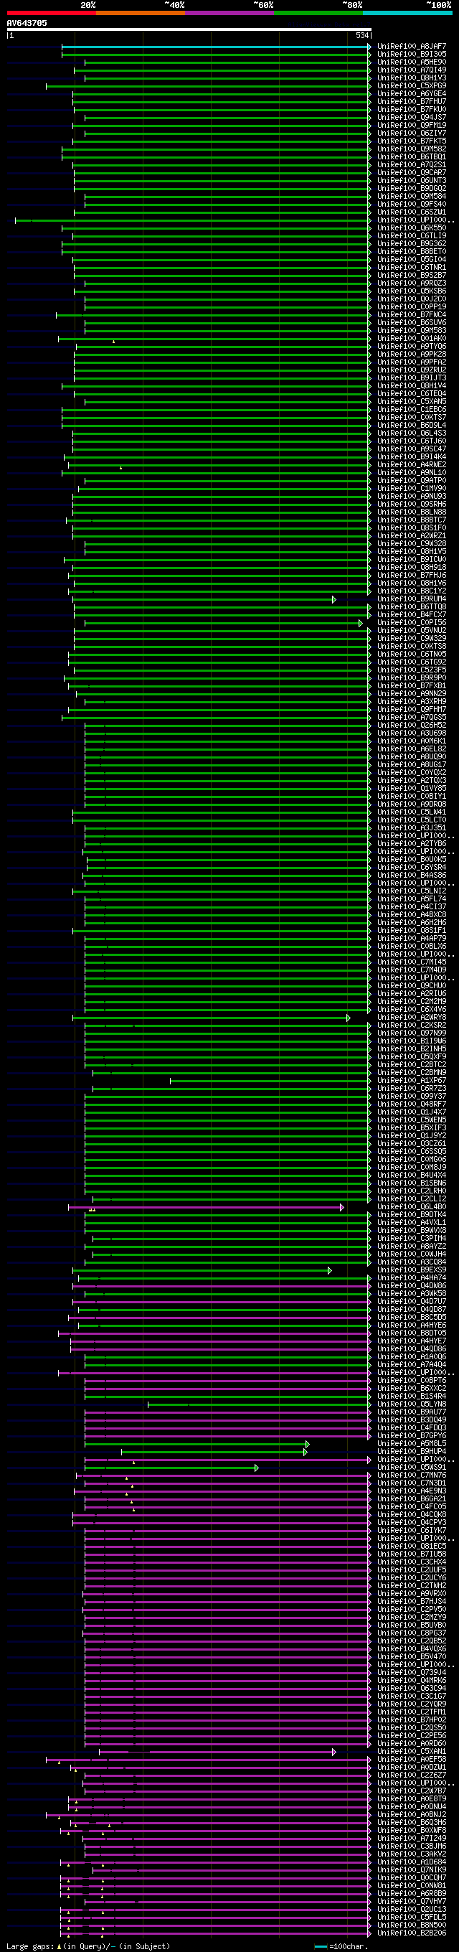The image size is (459, 1952).
Task: Click hit label UniRef100_Q9M582
Action: point(411,149)
